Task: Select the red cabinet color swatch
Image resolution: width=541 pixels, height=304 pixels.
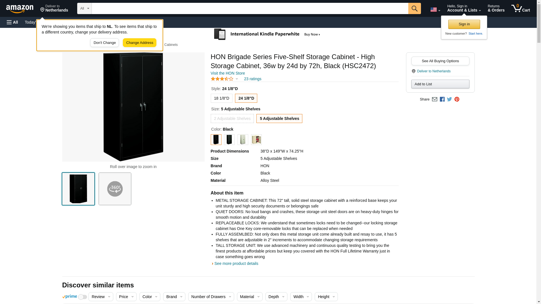Action: (256, 140)
